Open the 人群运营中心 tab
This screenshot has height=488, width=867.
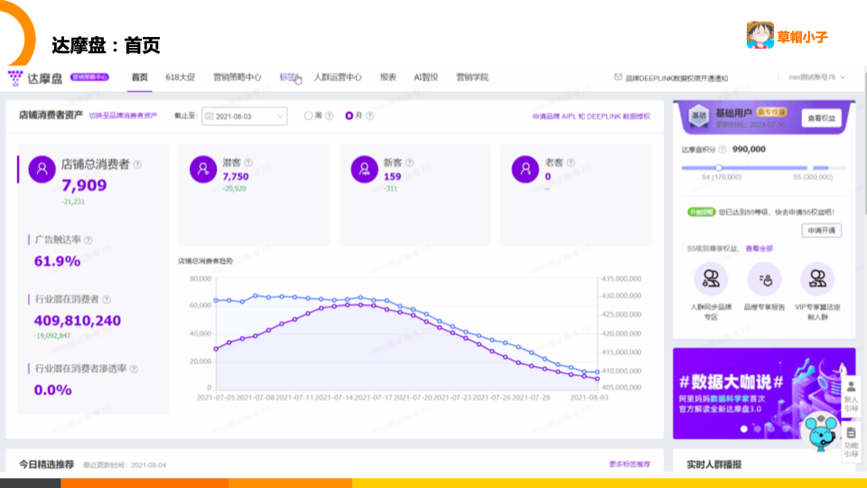(338, 77)
